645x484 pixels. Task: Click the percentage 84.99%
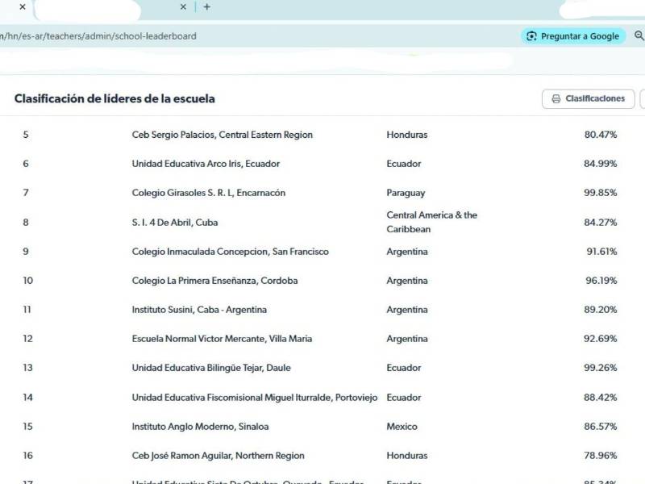[601, 164]
